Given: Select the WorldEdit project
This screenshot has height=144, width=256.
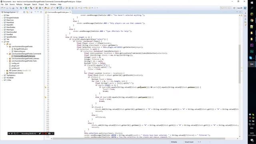Looking at the screenshot, I should (x=10, y=78).
